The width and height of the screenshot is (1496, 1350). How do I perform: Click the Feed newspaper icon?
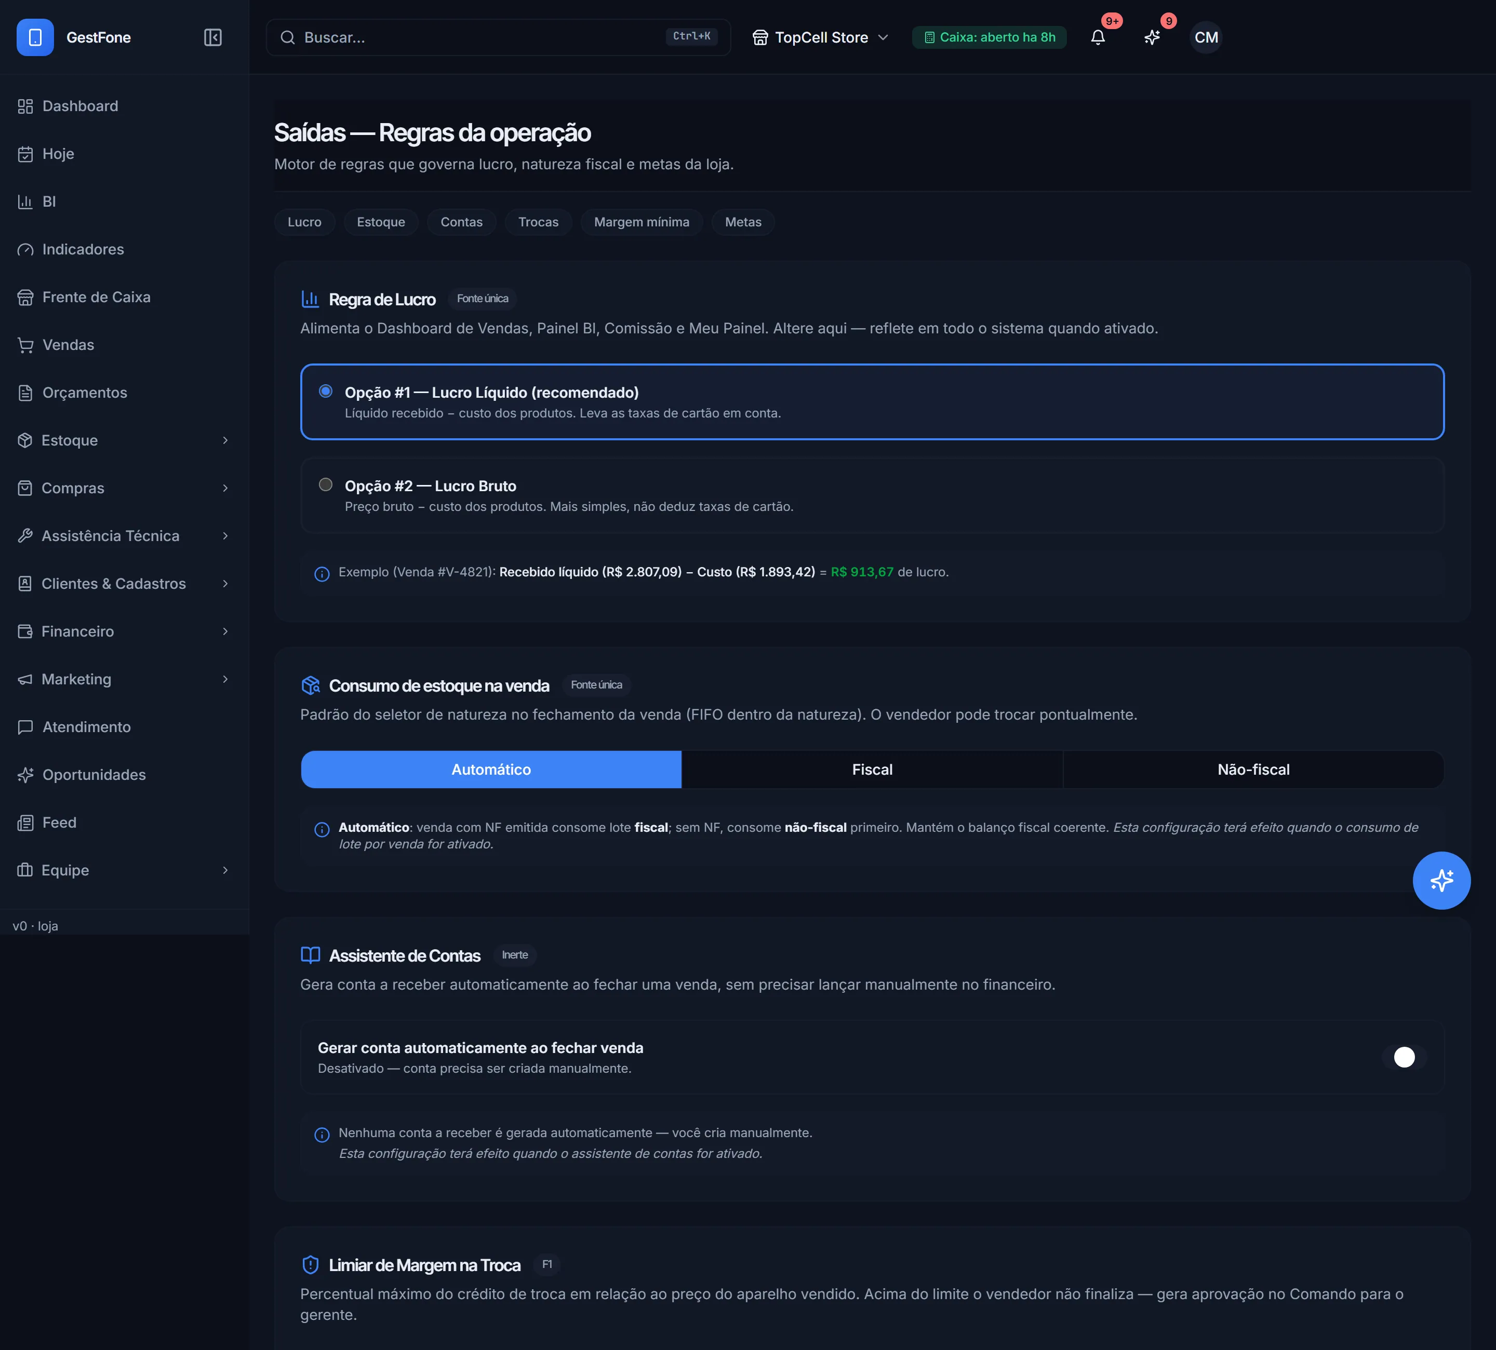point(25,822)
